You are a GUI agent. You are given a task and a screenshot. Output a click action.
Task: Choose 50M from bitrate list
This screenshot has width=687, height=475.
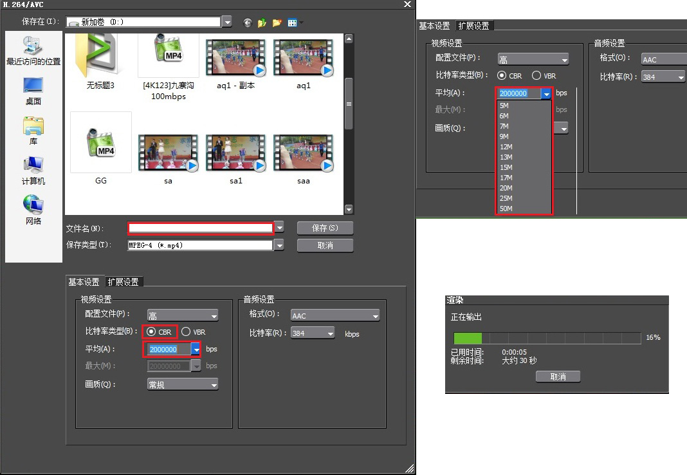click(x=524, y=209)
